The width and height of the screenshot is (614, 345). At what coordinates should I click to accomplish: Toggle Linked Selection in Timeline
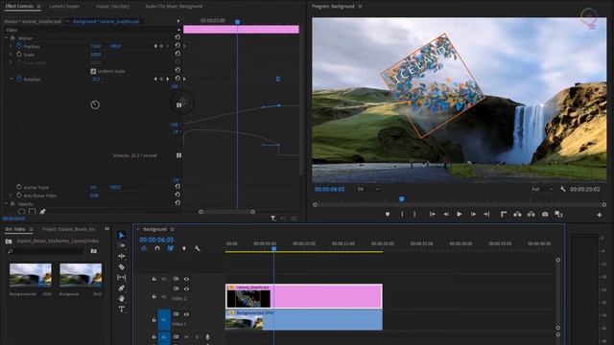171,248
